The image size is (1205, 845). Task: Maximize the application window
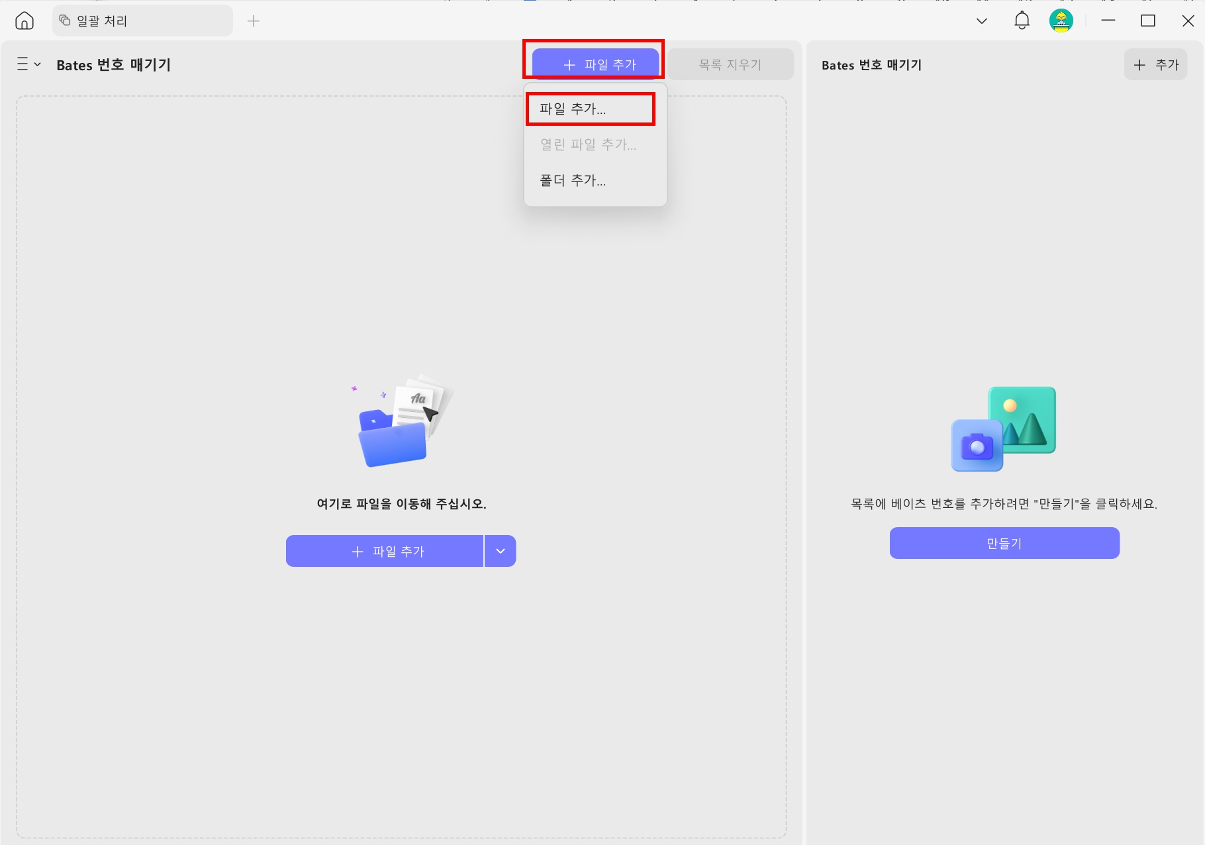click(x=1148, y=21)
